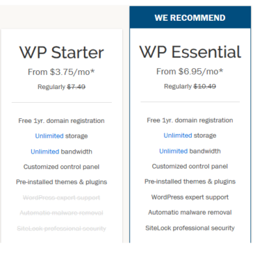Click the struck-through $7.49 regular price
This screenshot has width=255, height=255.
coord(76,87)
